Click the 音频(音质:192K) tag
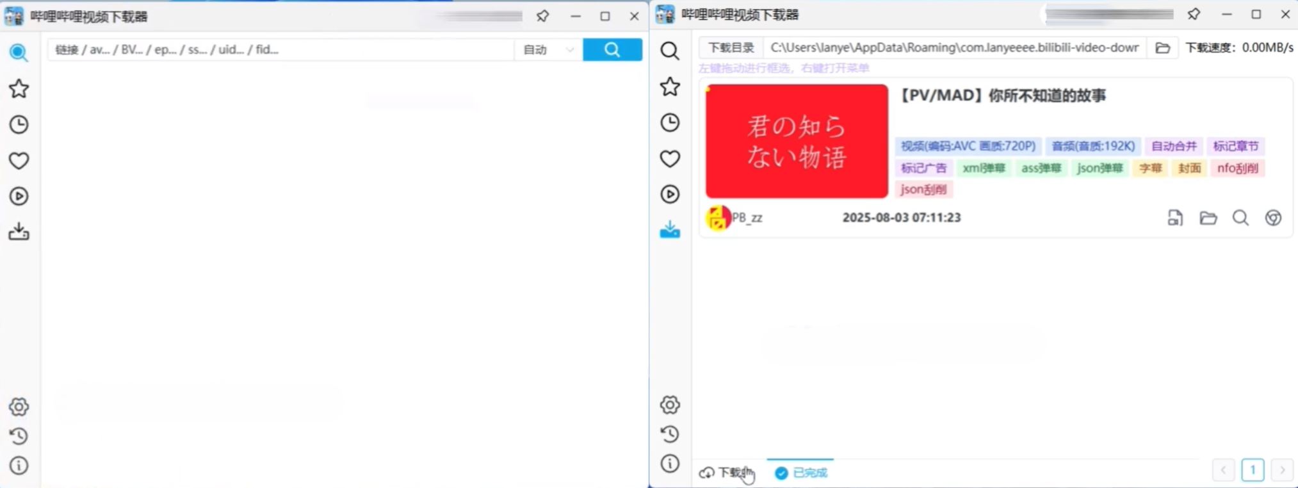Viewport: 1298px width, 488px height. [x=1093, y=146]
